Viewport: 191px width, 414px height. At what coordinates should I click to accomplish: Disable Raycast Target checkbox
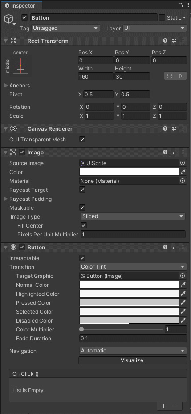pos(82,190)
